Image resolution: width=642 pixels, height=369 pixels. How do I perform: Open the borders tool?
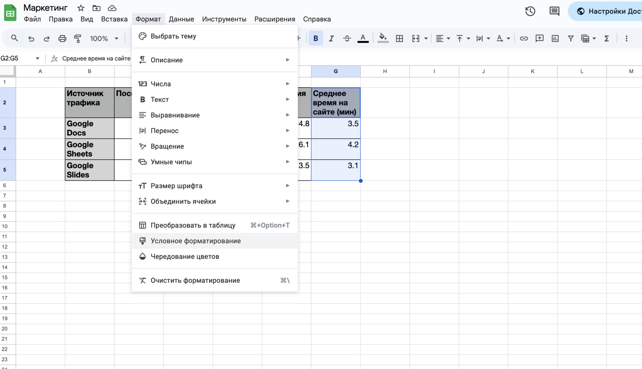(399, 38)
